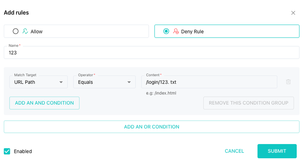304x160 pixels.
Task: Focus the Name field containing 123
Action: coord(152,52)
